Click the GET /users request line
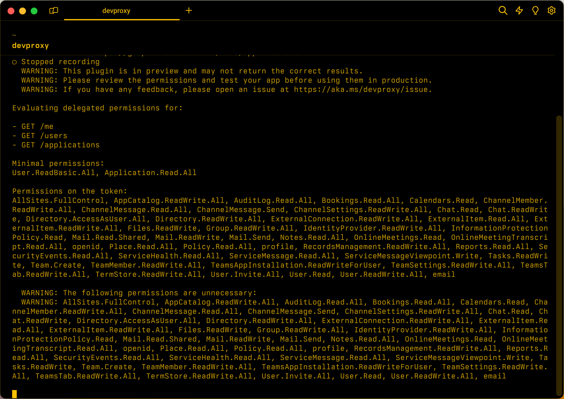 (44, 136)
